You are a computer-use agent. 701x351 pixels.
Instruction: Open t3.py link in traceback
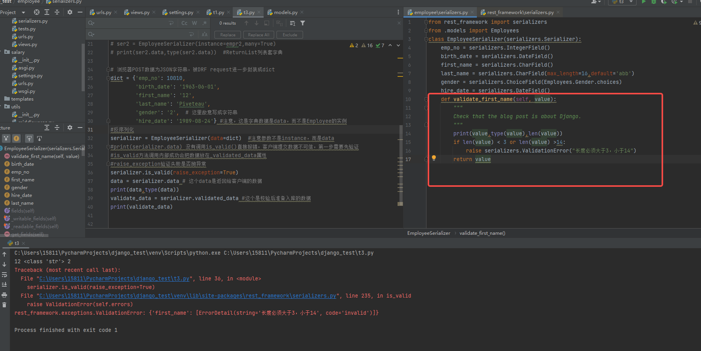[114, 278]
